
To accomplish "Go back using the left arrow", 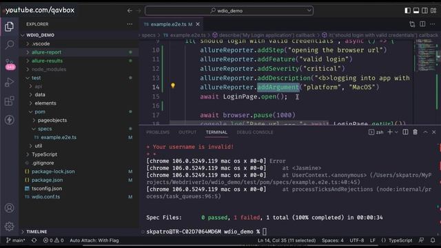I will point(130,11).
